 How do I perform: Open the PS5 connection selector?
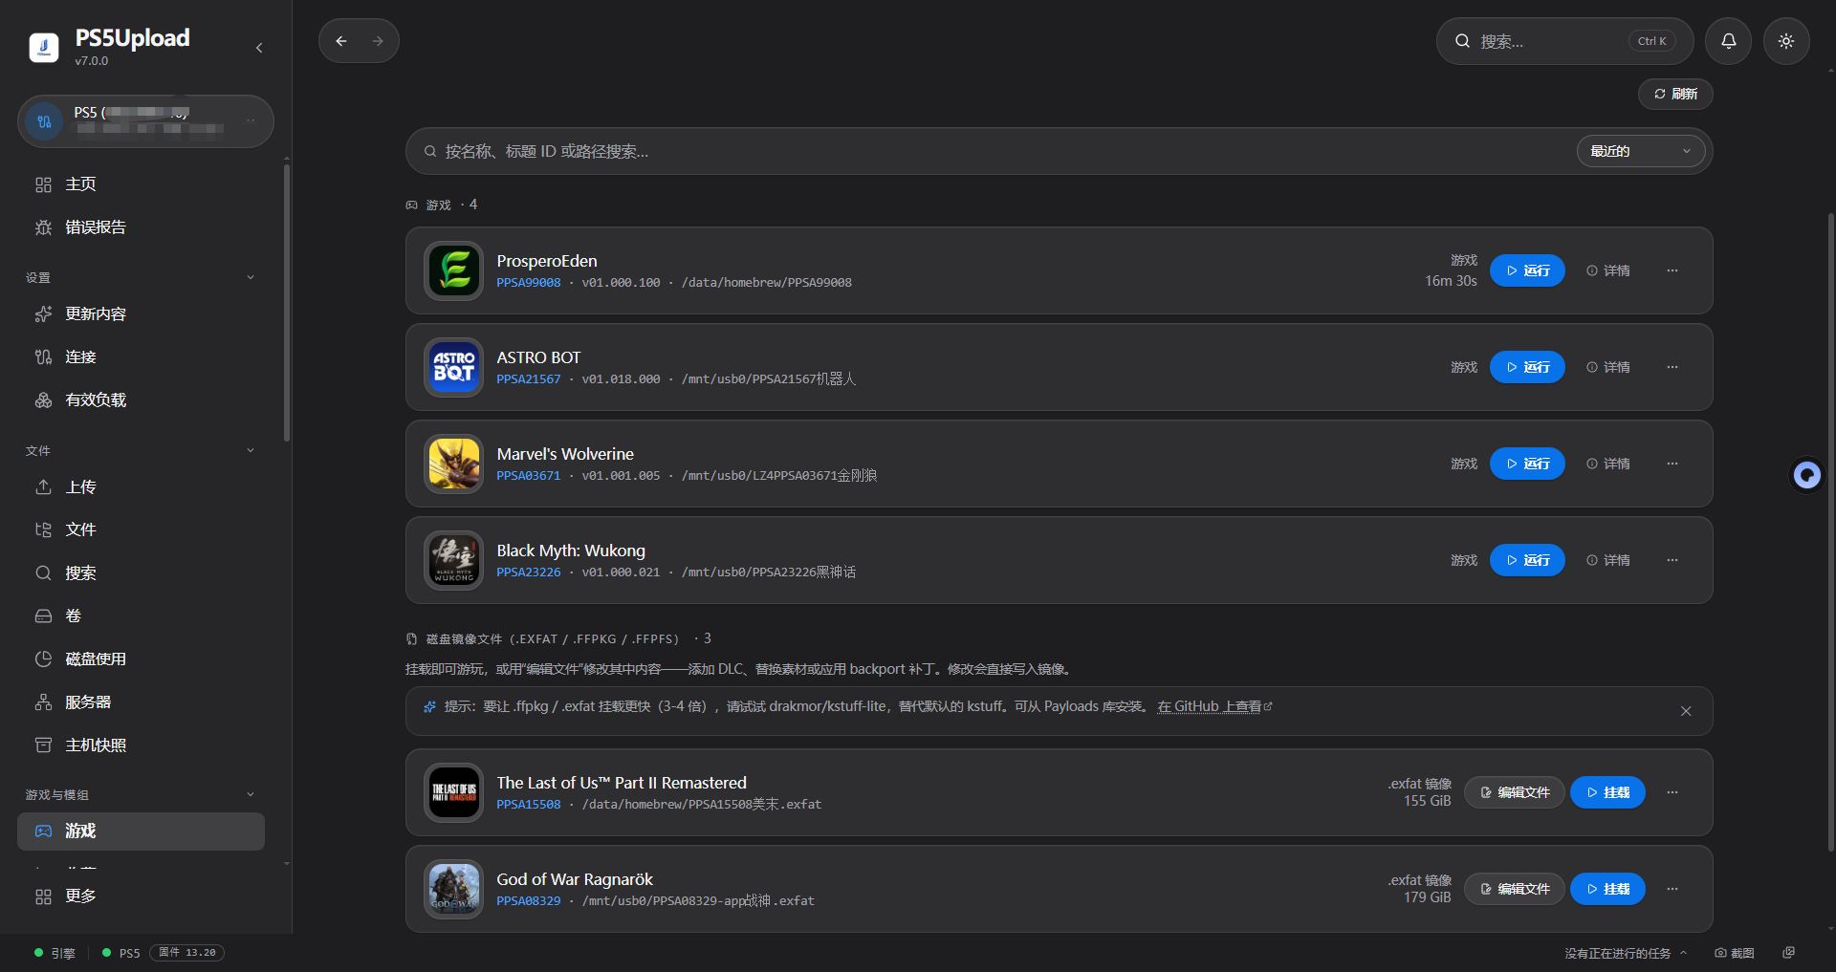click(x=145, y=121)
